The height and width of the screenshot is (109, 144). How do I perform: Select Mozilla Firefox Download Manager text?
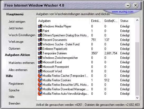pyautogui.click(x=66, y=89)
